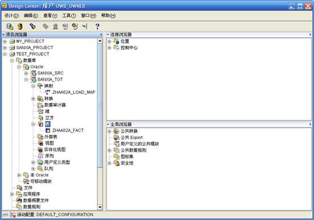Screen dimensions: 314x220
Task: Expand the 位置 locations node
Action: (109, 41)
